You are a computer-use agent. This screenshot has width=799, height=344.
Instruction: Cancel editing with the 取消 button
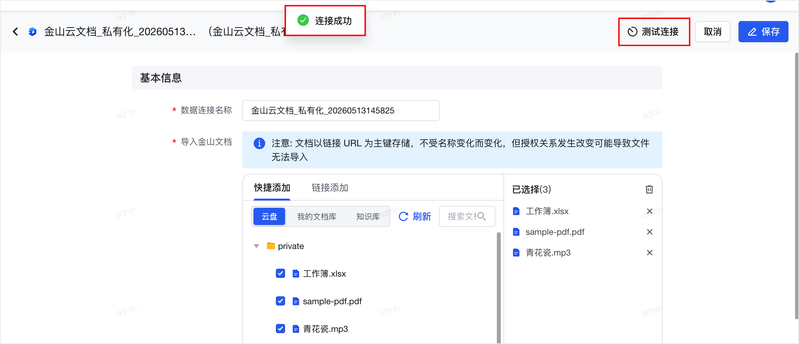coord(713,32)
